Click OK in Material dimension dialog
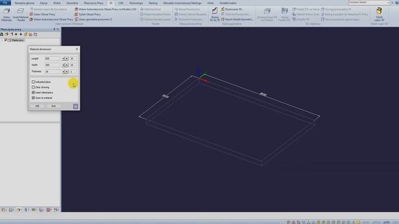The height and width of the screenshot is (224, 399). [37, 106]
